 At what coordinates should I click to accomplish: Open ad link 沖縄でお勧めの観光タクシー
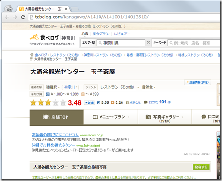tap(54, 145)
